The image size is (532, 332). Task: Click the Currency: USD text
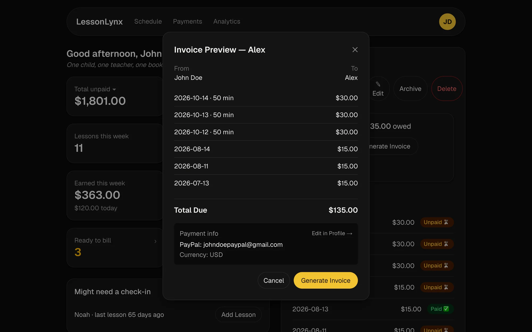click(201, 255)
